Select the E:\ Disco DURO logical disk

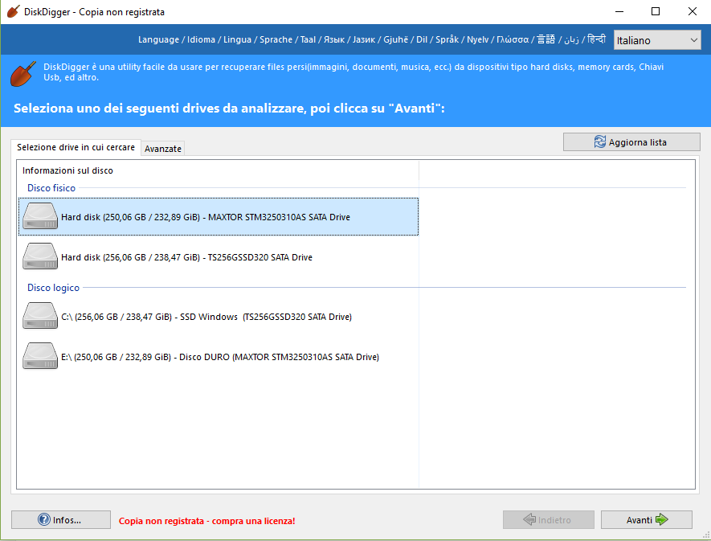(218, 357)
